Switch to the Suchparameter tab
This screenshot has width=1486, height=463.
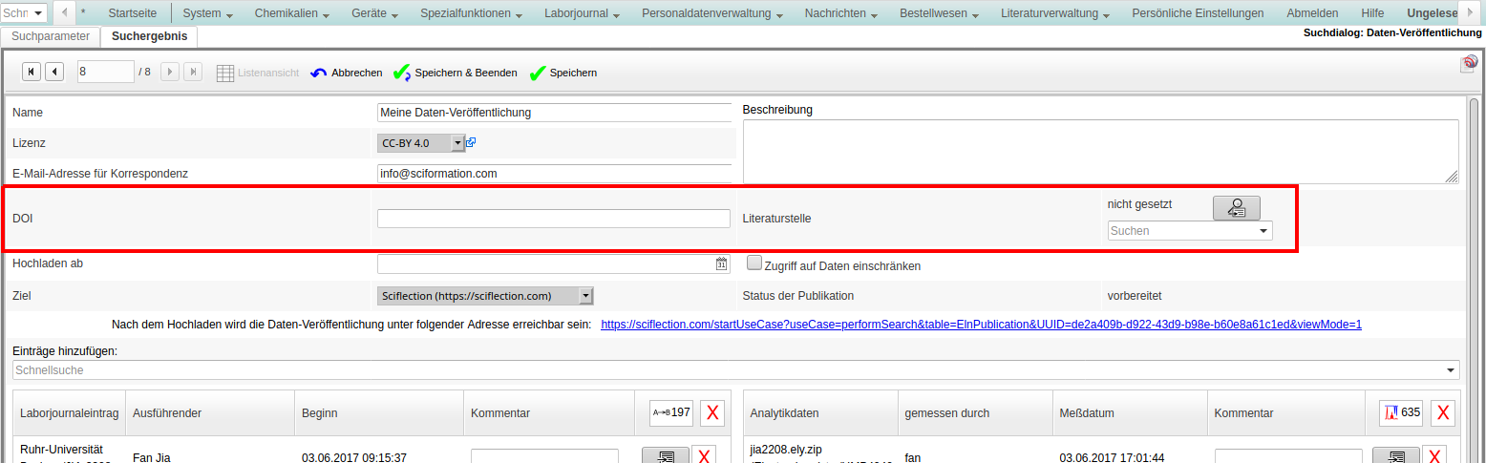[x=51, y=36]
